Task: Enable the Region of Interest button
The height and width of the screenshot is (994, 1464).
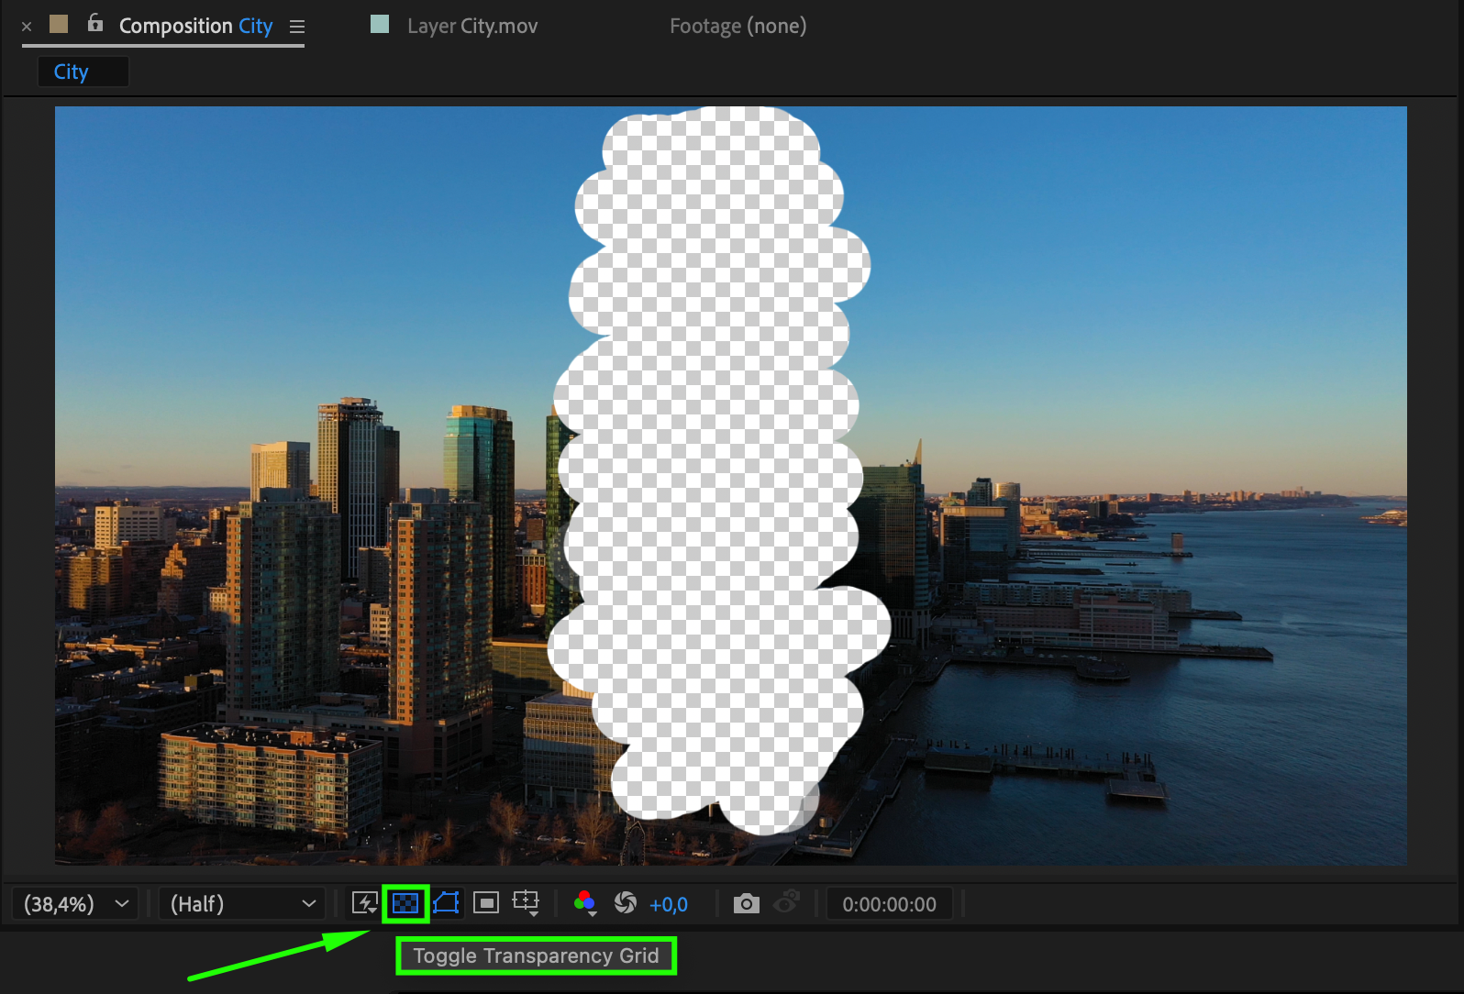Action: tap(486, 903)
